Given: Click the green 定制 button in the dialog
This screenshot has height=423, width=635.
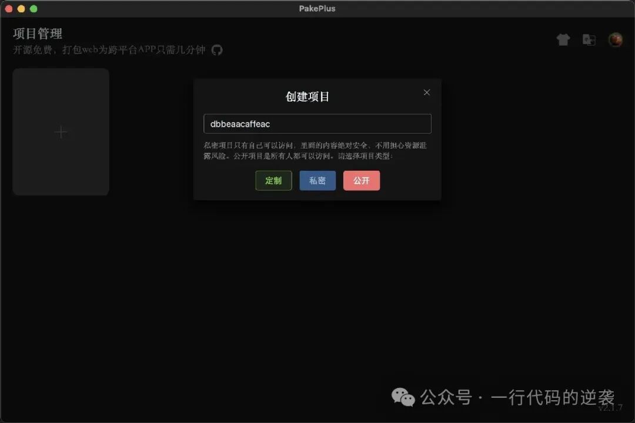Looking at the screenshot, I should coord(273,181).
